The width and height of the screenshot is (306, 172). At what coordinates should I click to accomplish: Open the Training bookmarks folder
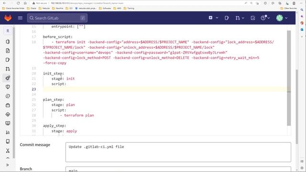[x=129, y=9]
